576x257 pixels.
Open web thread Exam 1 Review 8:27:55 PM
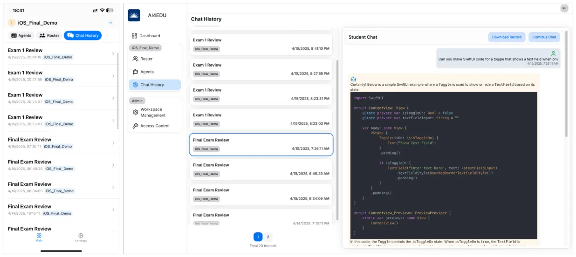coord(261,69)
